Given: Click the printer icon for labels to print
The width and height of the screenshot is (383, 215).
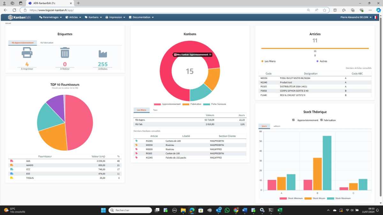Looking at the screenshot, I should 27,53.
